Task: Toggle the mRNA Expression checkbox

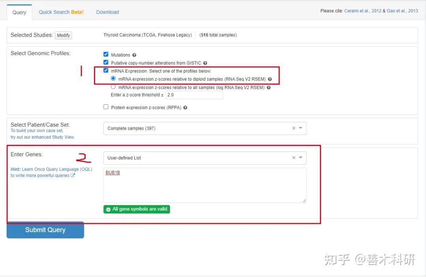Action: (x=106, y=70)
